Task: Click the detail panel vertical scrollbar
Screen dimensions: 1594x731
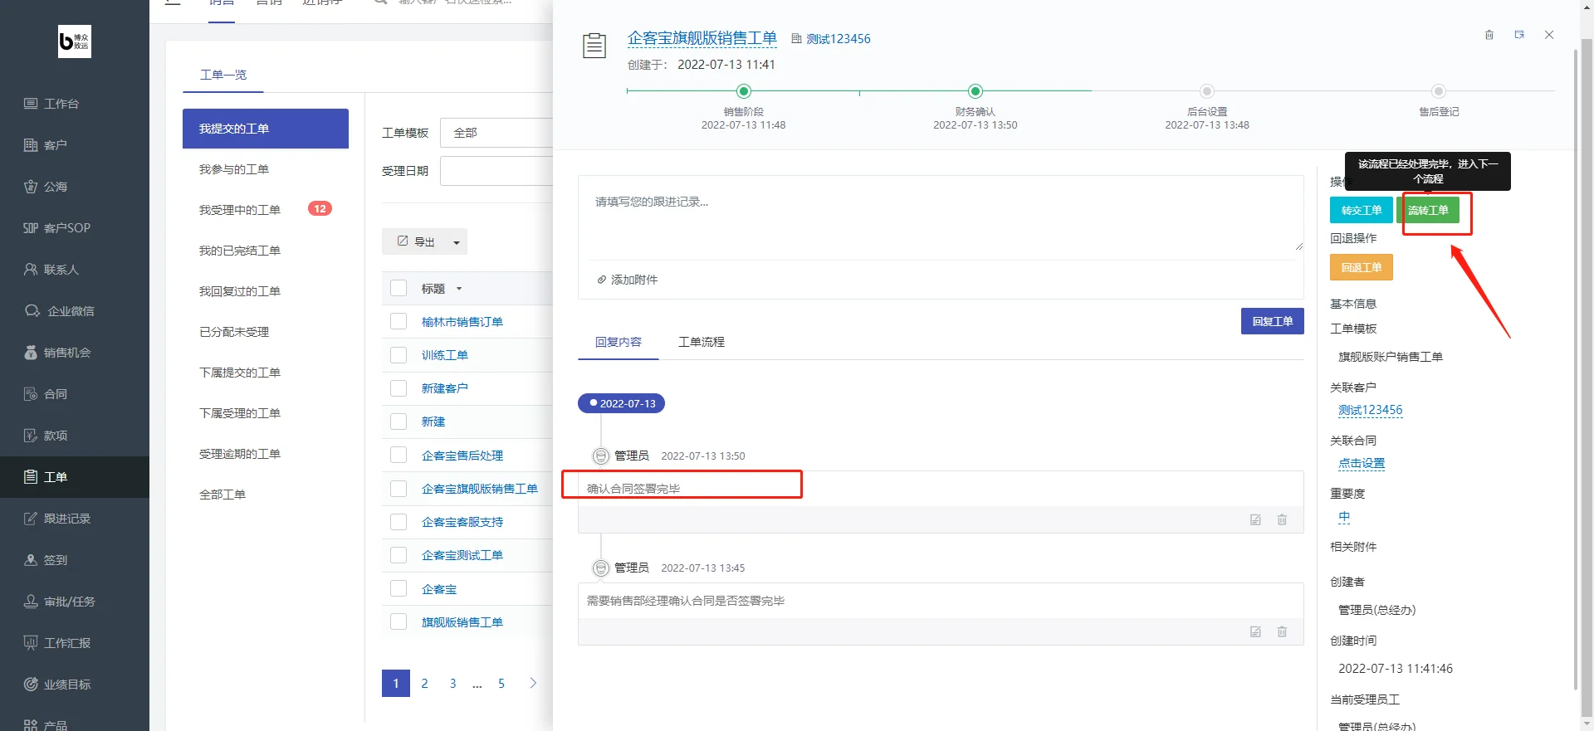Action: (1576, 369)
